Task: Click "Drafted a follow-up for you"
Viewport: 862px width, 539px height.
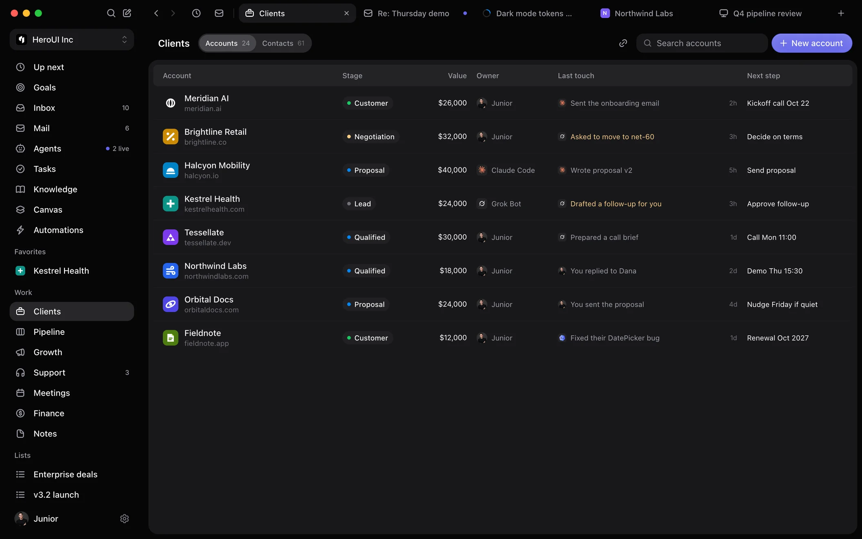Action: click(616, 204)
